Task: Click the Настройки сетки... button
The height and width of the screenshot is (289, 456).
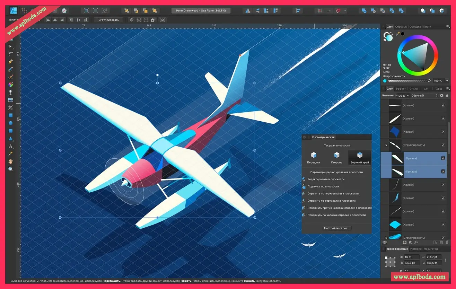Action: pyautogui.click(x=337, y=228)
